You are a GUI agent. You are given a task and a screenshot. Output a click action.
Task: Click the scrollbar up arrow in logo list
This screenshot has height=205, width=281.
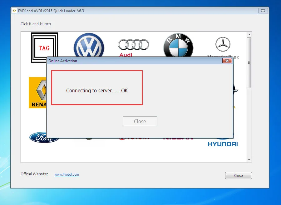pos(249,35)
